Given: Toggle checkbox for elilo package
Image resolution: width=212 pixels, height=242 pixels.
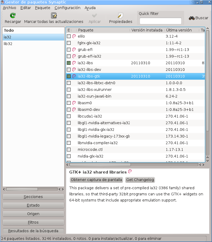Looking at the screenshot, I should 69,36.
